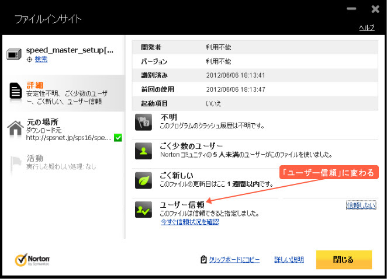
Task: Click the date 2012/06/06 18:13:41
Action: tap(236, 75)
